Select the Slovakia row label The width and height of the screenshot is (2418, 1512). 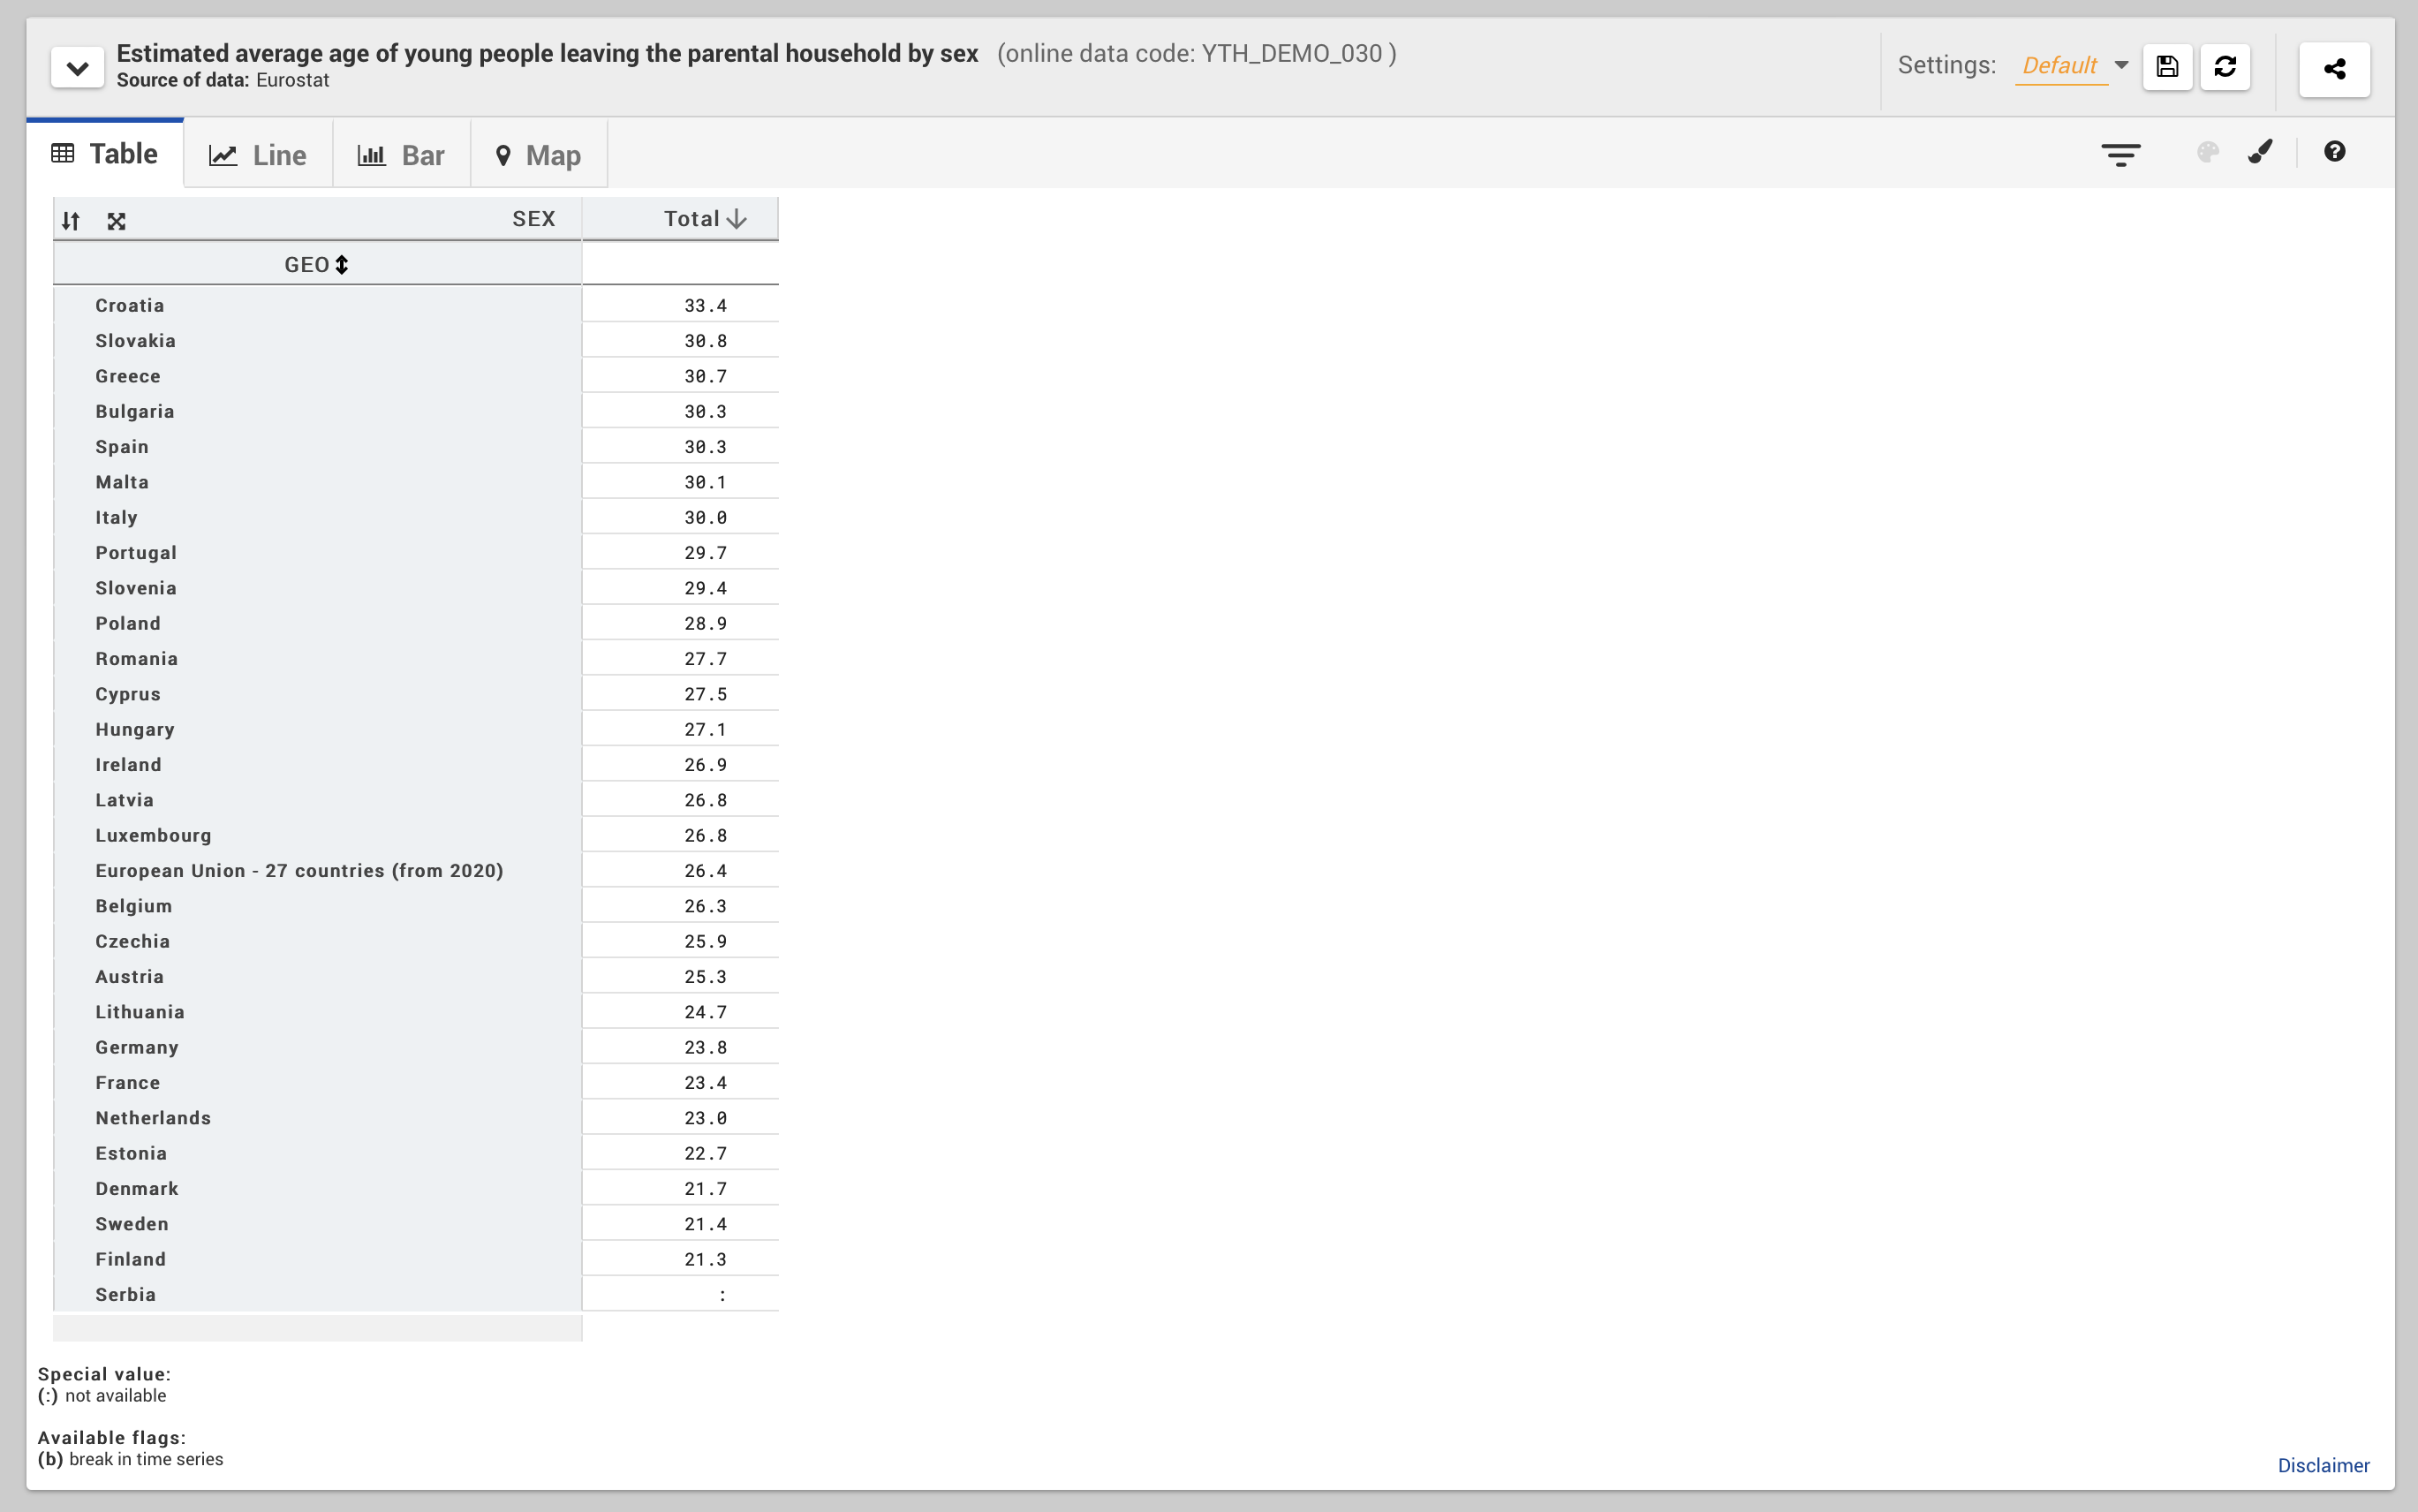[136, 341]
